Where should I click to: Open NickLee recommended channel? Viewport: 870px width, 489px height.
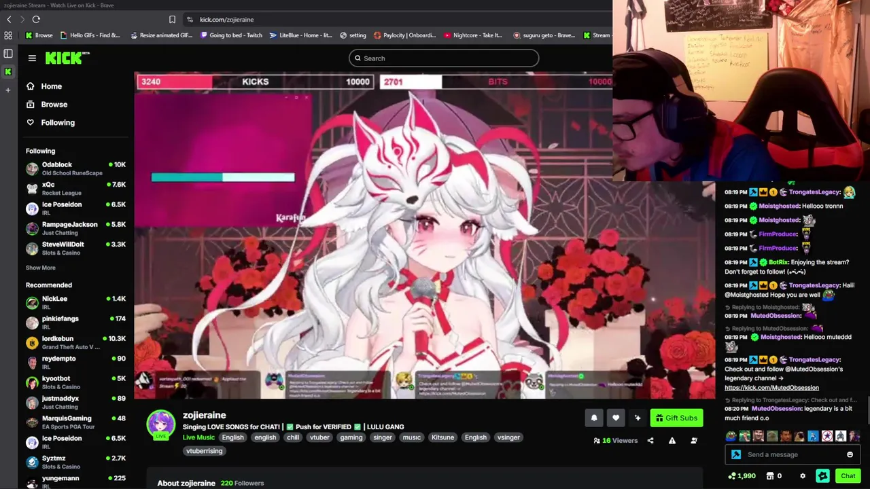[x=75, y=302]
